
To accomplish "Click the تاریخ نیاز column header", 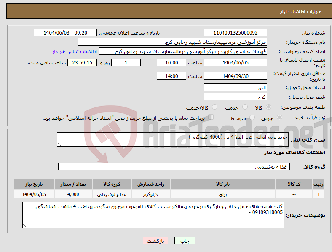I will [34, 184].
